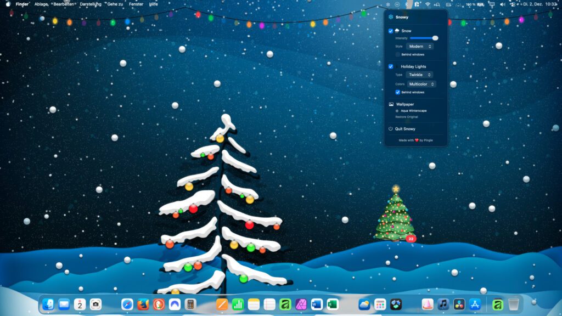Enable Behind windows under Snow
562x316 pixels.
click(x=397, y=54)
